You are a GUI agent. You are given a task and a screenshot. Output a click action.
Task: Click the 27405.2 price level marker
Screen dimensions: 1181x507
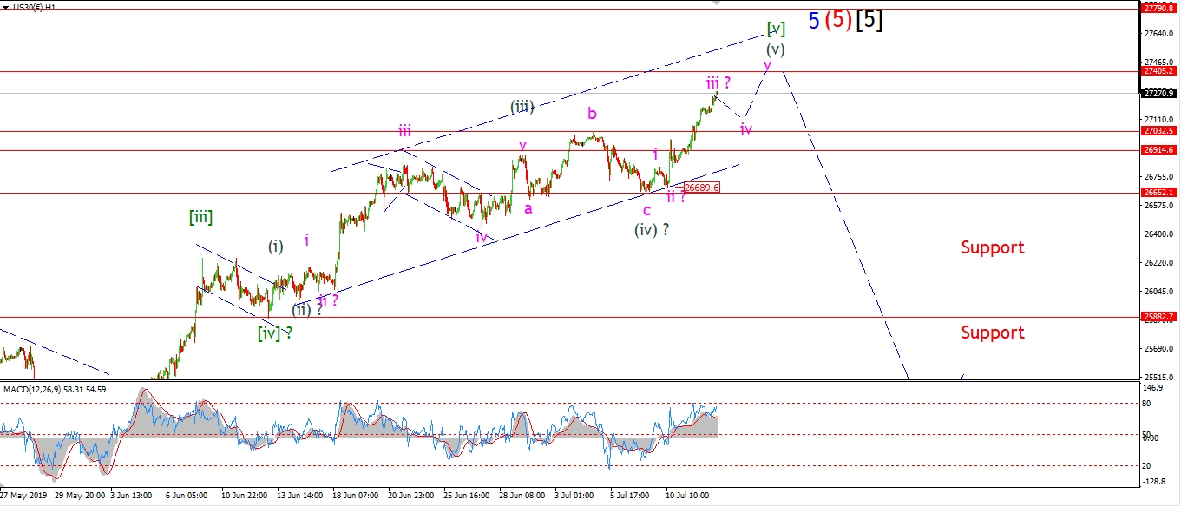click(x=1158, y=71)
